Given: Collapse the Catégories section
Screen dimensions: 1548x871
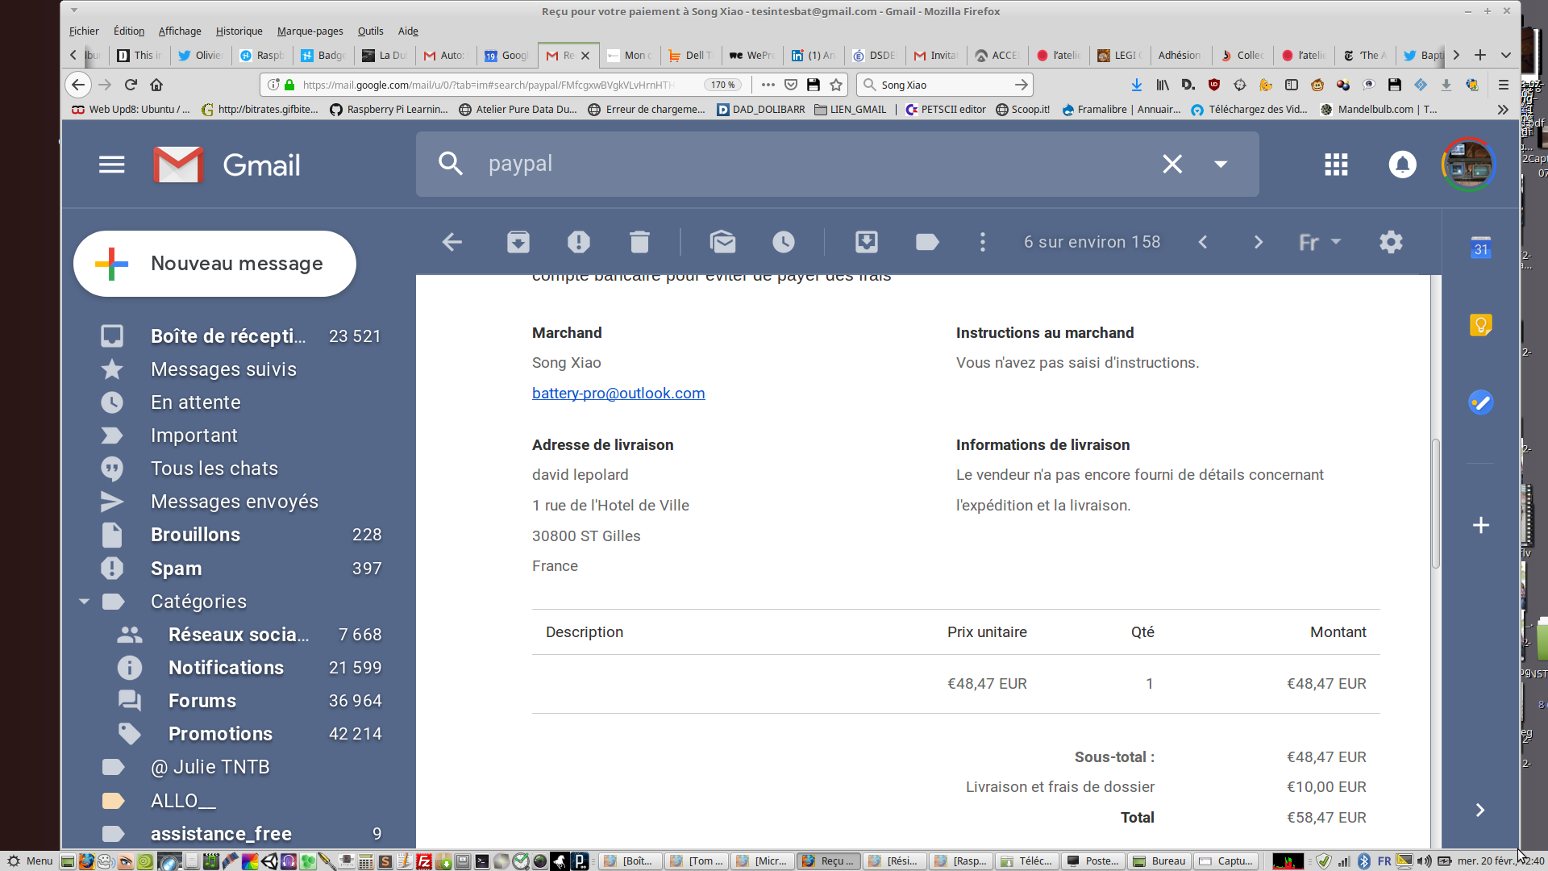Looking at the screenshot, I should (84, 602).
